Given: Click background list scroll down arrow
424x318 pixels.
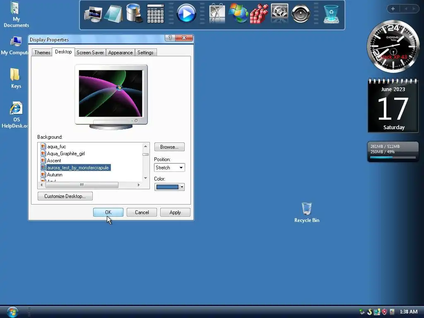Looking at the screenshot, I should [x=145, y=178].
